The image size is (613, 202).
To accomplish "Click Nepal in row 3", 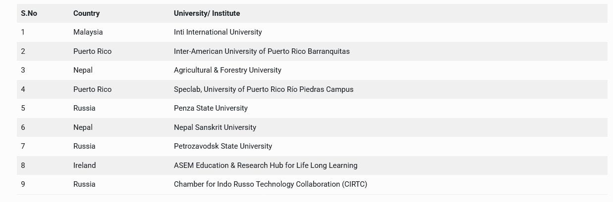I will [x=83, y=70].
